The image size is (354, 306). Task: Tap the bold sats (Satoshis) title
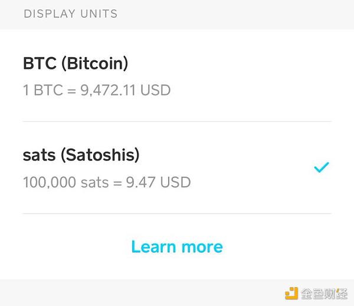tap(81, 155)
